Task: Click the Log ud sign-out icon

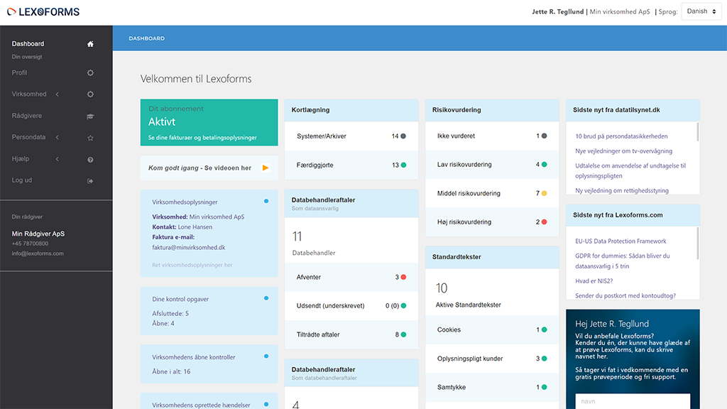Action: click(x=90, y=180)
